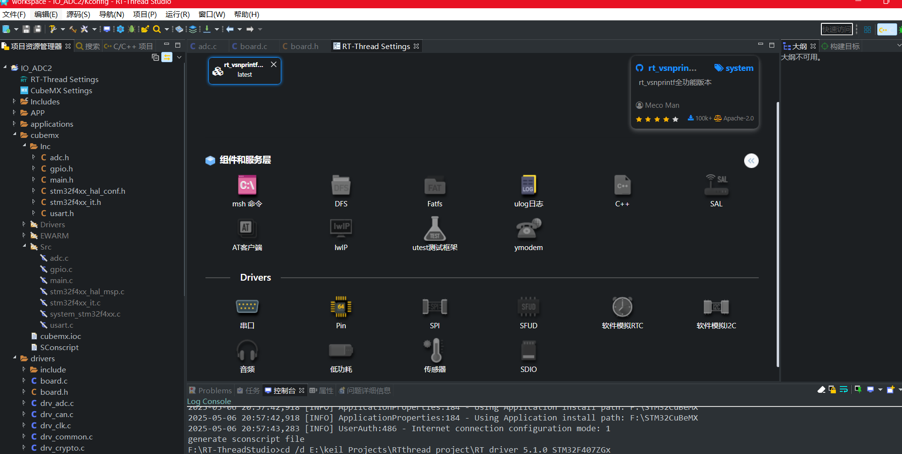Select the Fatfs component icon
The width and height of the screenshot is (902, 454).
pos(435,185)
